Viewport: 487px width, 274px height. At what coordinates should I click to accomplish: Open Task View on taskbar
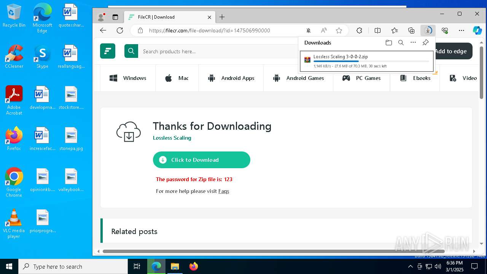(x=137, y=266)
